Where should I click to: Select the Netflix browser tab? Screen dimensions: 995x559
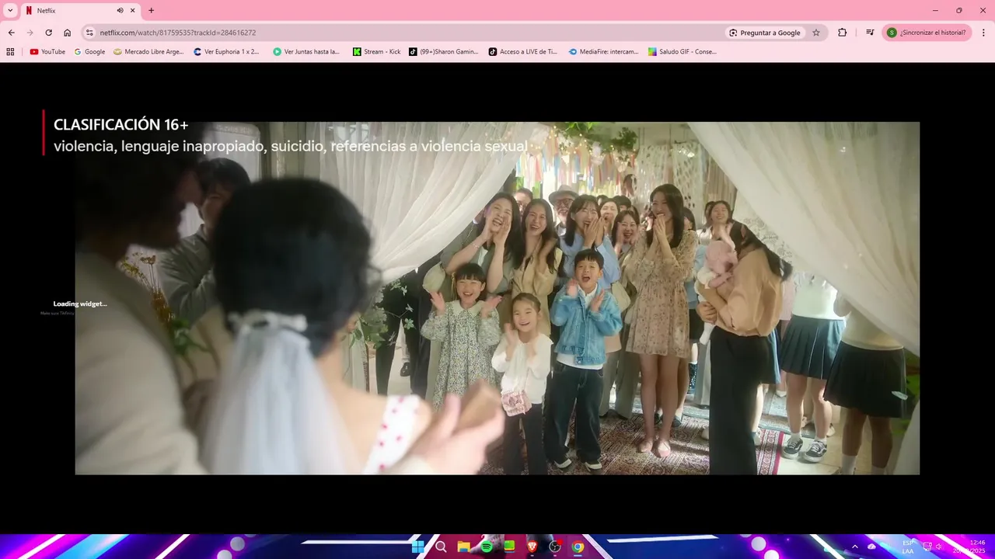tap(80, 11)
